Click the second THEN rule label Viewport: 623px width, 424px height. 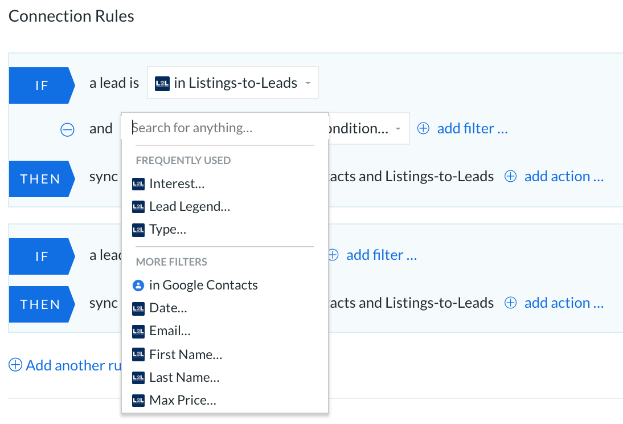pos(42,304)
